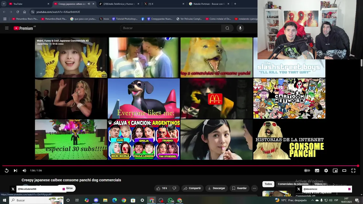Mute the Creepy japanese calbee tab audio
The width and height of the screenshot is (363, 204).
(x=89, y=4)
